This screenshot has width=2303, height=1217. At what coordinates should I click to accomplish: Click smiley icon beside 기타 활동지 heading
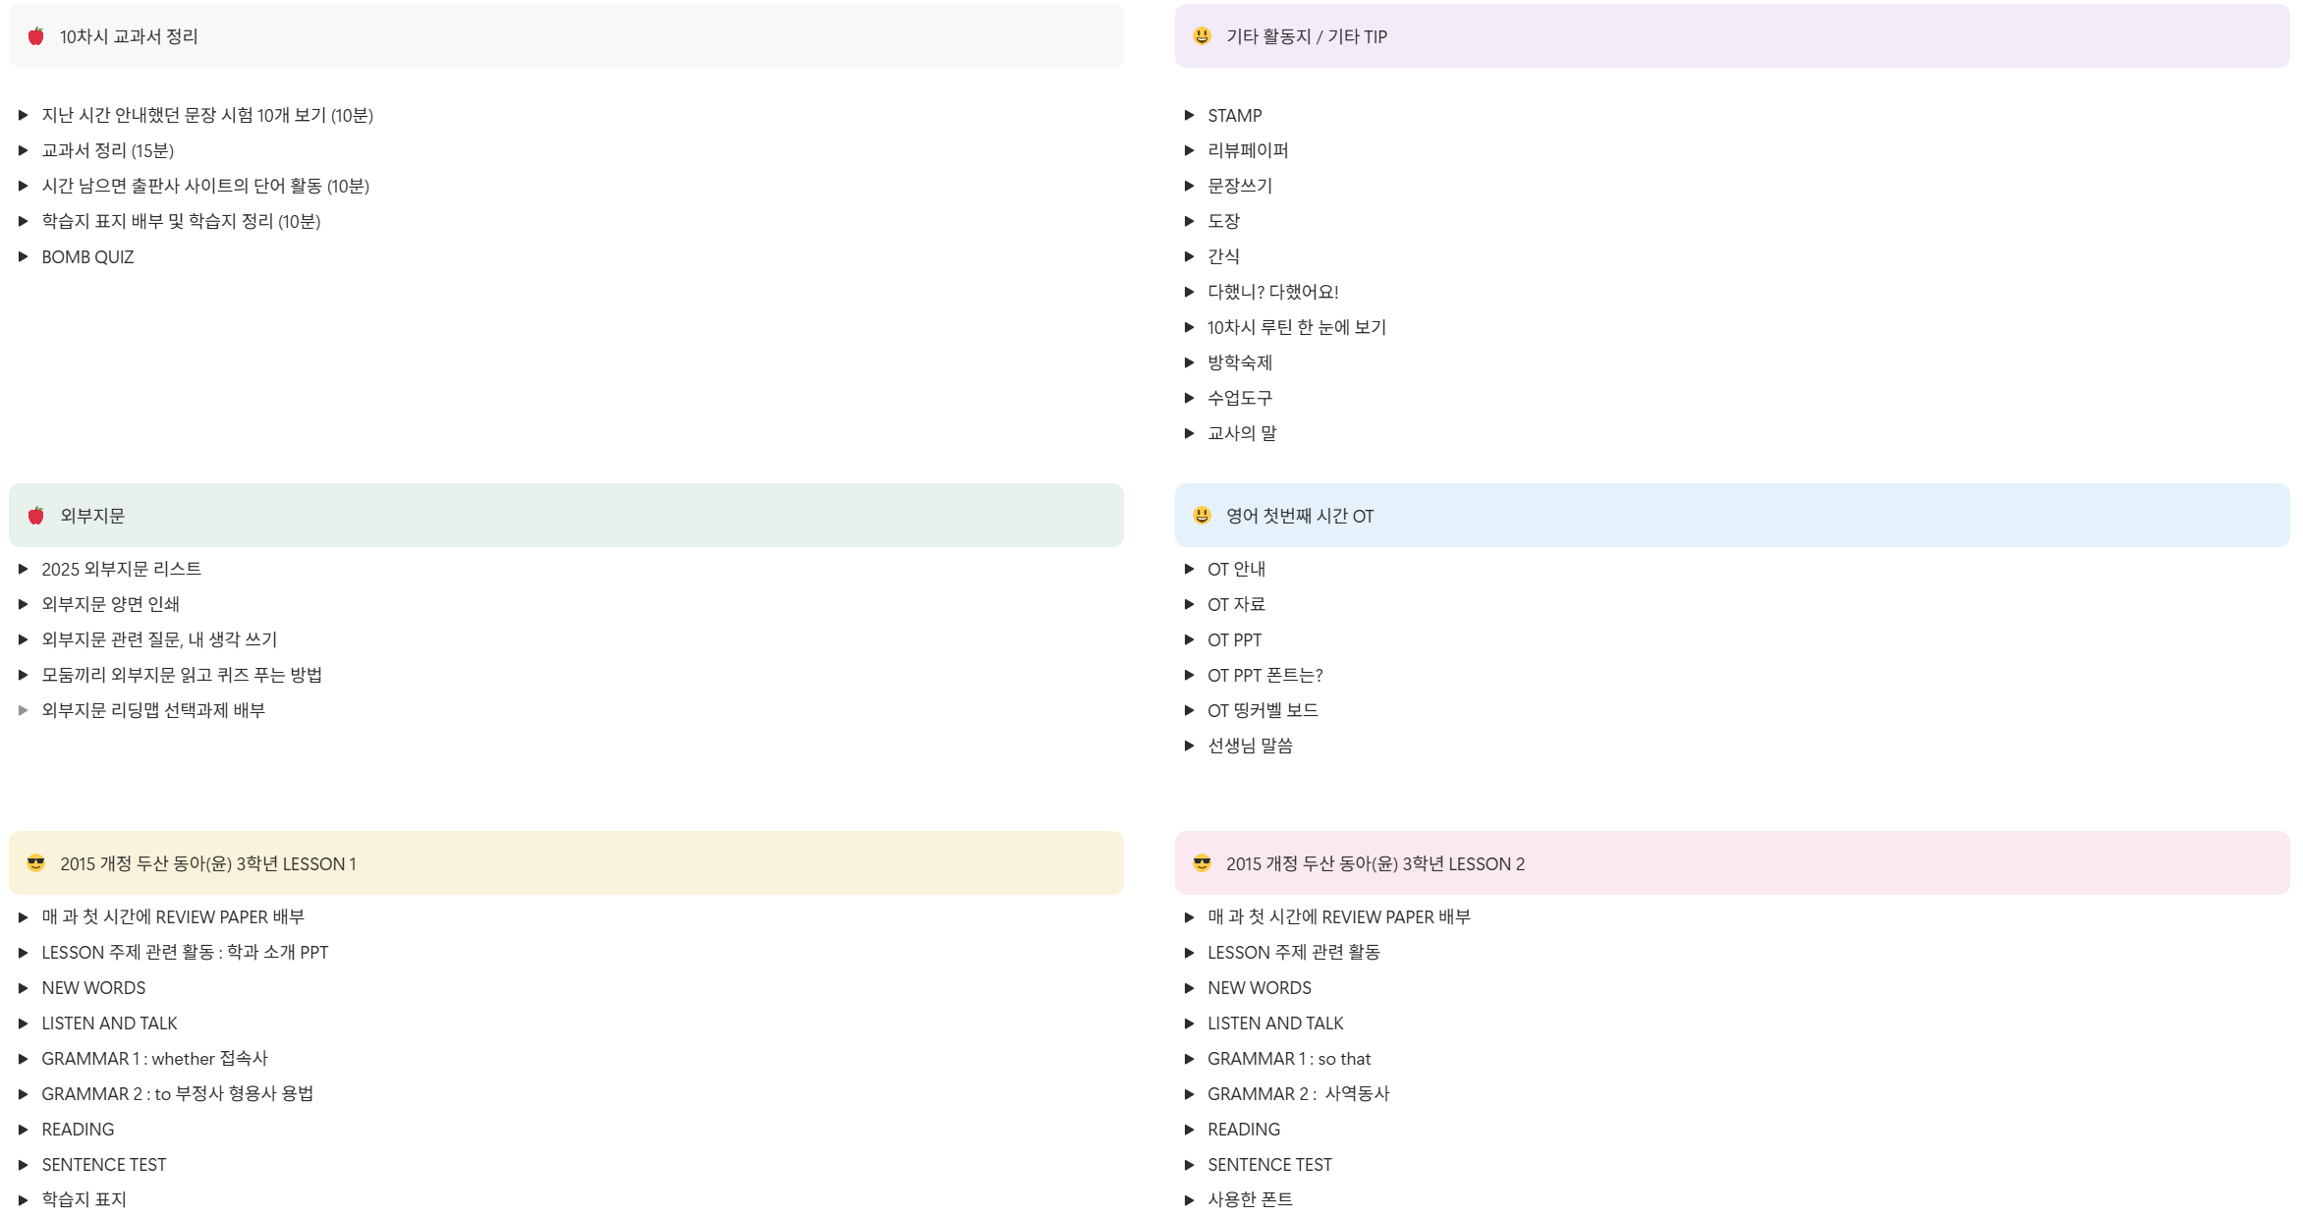[1202, 36]
